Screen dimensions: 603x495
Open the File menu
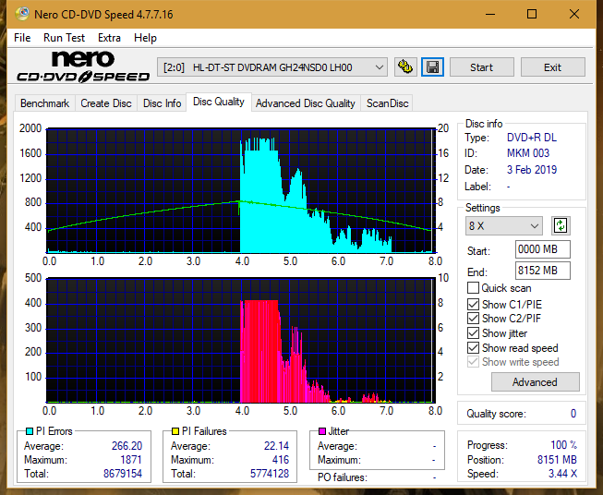[x=22, y=38]
